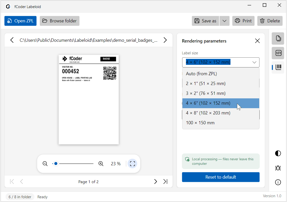Close the Rendering parameters panel
This screenshot has width=287, height=202.
pyautogui.click(x=257, y=41)
